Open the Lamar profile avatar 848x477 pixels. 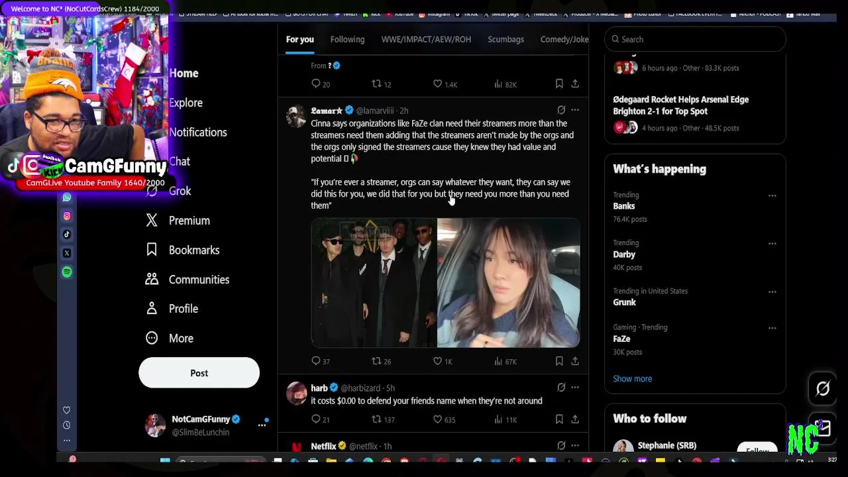296,116
